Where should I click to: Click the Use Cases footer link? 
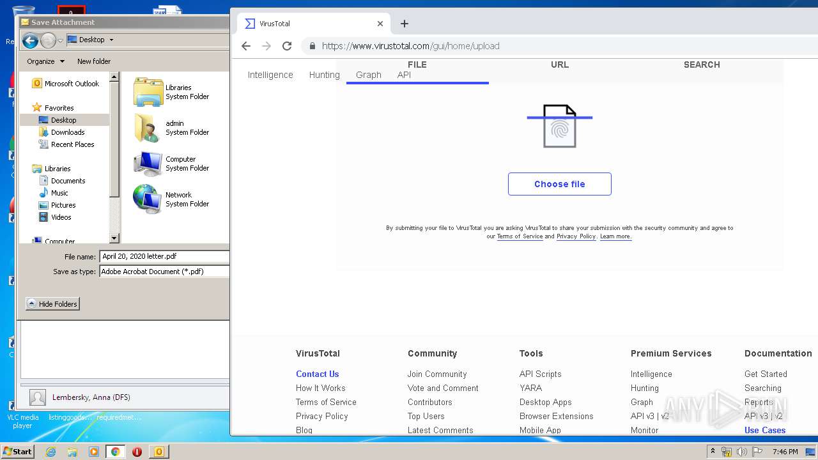tap(765, 431)
